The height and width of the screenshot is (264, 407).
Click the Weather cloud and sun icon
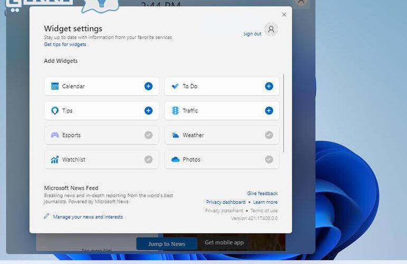[175, 135]
